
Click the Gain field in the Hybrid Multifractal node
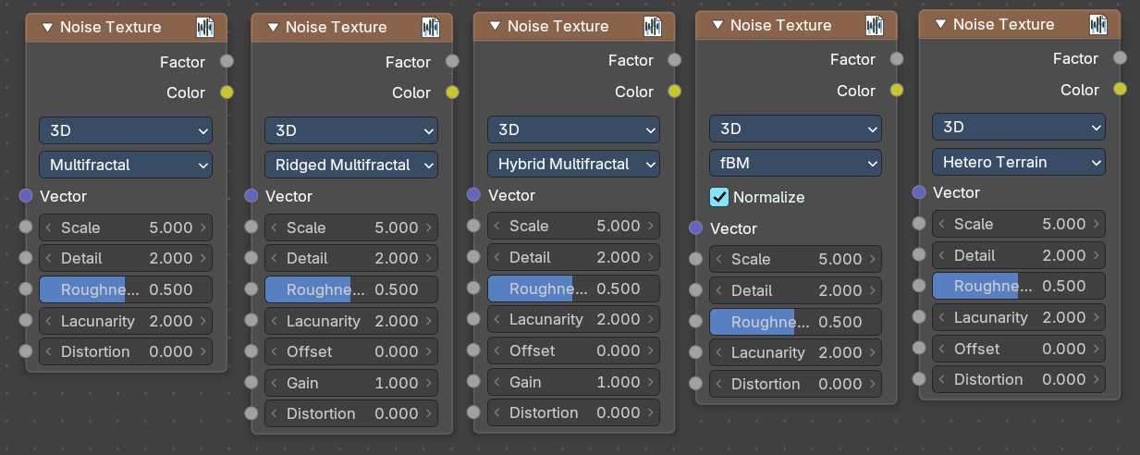573,382
